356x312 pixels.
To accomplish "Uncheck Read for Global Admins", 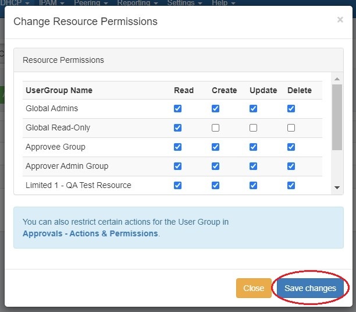I will 178,109.
